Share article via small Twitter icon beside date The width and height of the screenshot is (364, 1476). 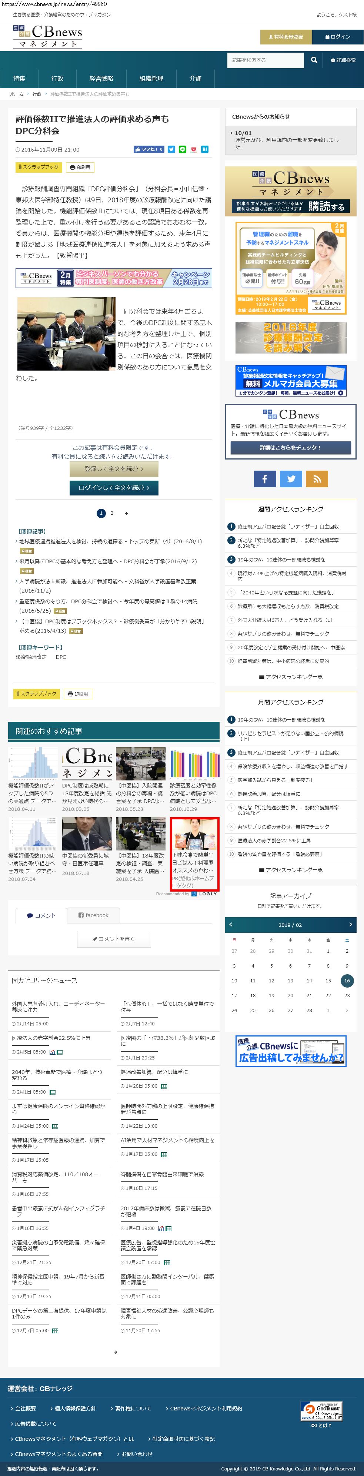pos(171,150)
